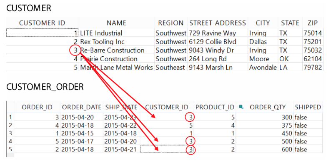Click the SHIP_DATE column header
This screenshot has width=331, height=163.
121,107
